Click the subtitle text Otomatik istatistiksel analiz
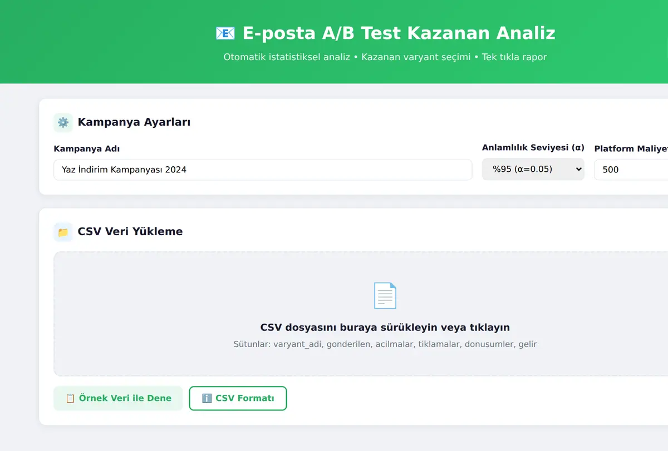Image resolution: width=668 pixels, height=451 pixels. click(x=287, y=57)
